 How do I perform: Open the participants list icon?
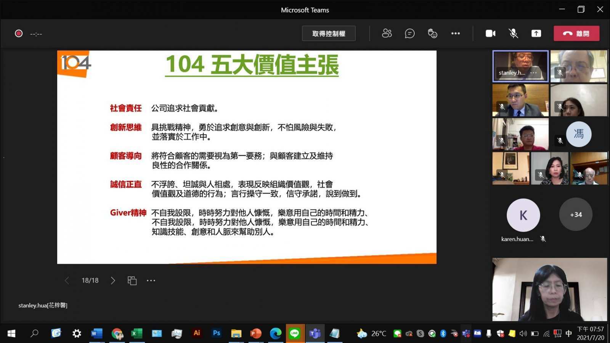click(387, 34)
